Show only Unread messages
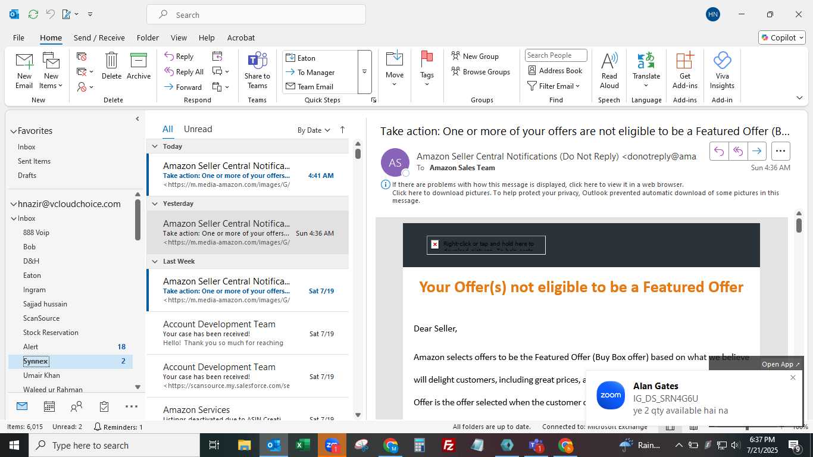 tap(198, 129)
